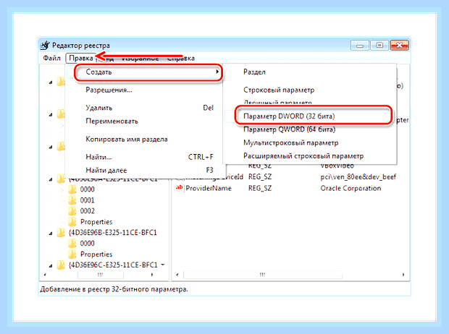Select the {4D36E96B-E325-11CE-BFC1 key

(113, 233)
